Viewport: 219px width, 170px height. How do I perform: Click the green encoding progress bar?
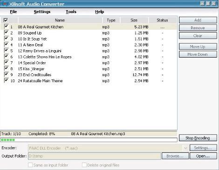(89, 140)
